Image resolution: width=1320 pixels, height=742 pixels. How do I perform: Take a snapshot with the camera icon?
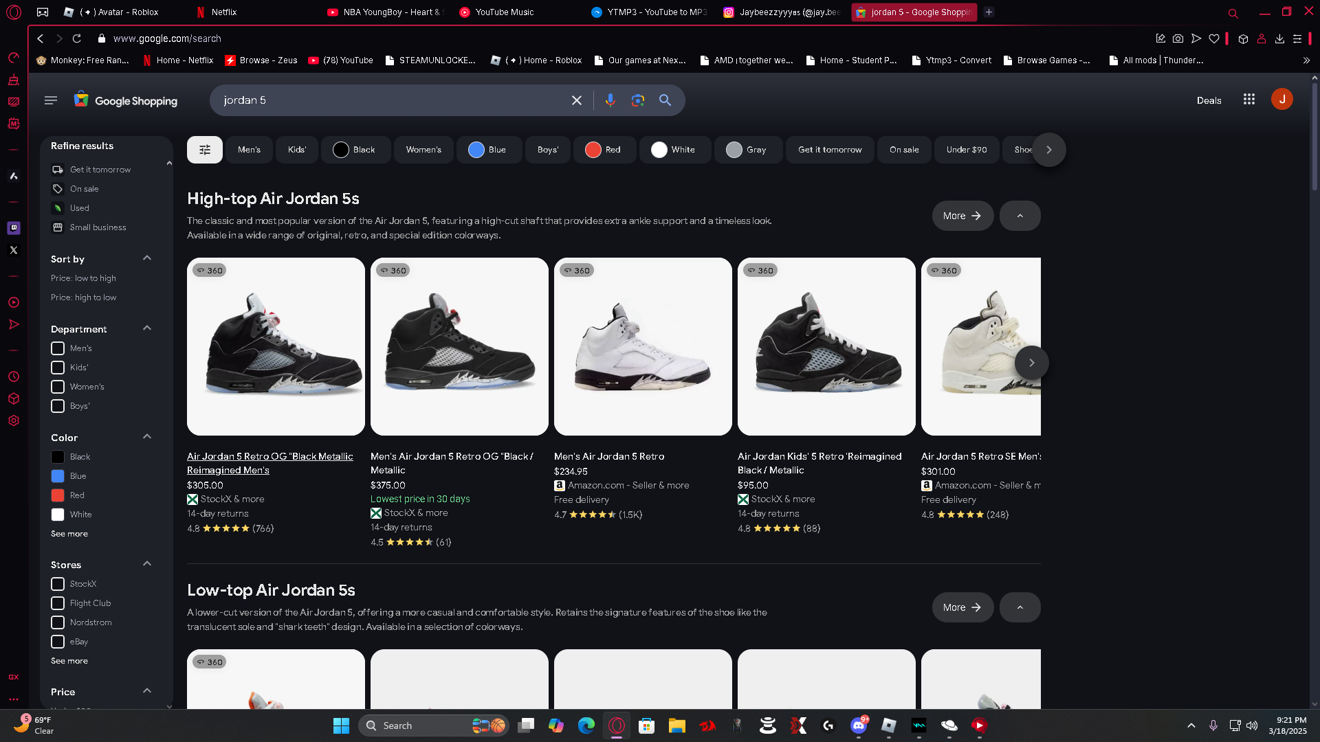coord(1178,38)
